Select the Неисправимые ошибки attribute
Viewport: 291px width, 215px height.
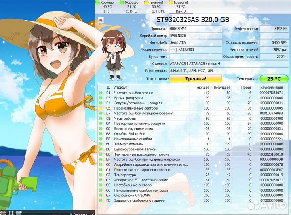133,139
